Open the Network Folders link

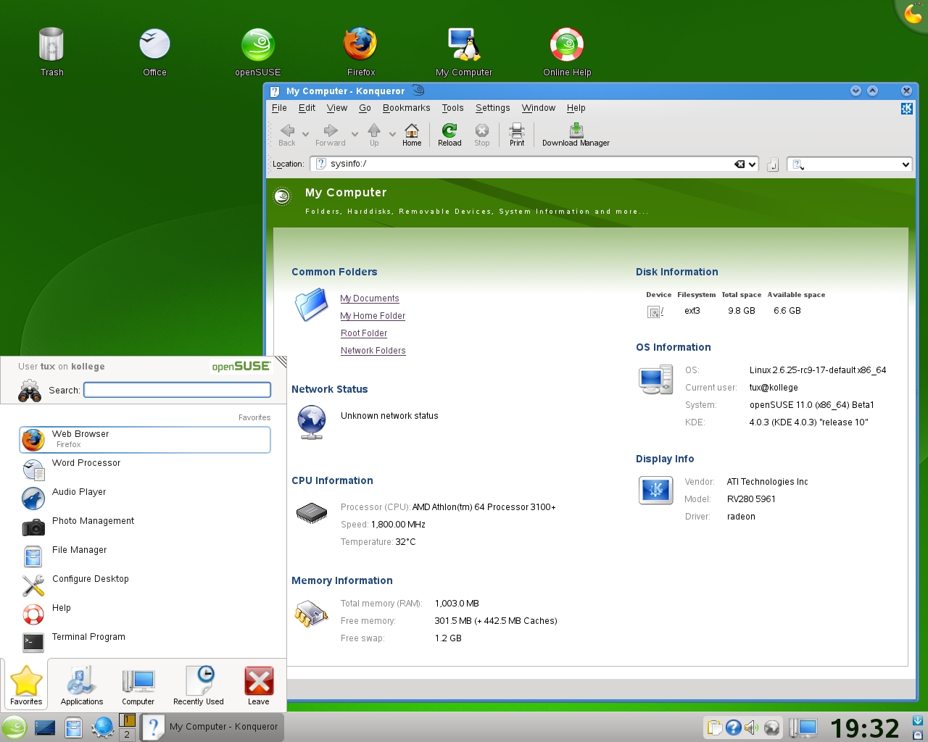click(x=373, y=351)
